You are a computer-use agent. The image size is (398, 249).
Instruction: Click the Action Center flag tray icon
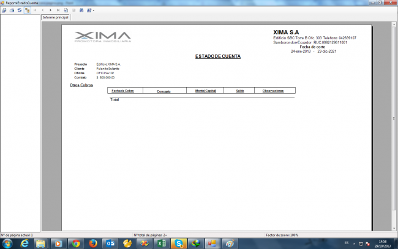pos(367,244)
